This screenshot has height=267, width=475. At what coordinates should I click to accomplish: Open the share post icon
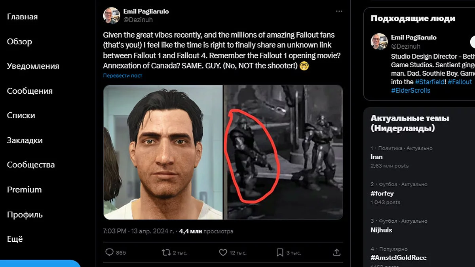click(336, 252)
